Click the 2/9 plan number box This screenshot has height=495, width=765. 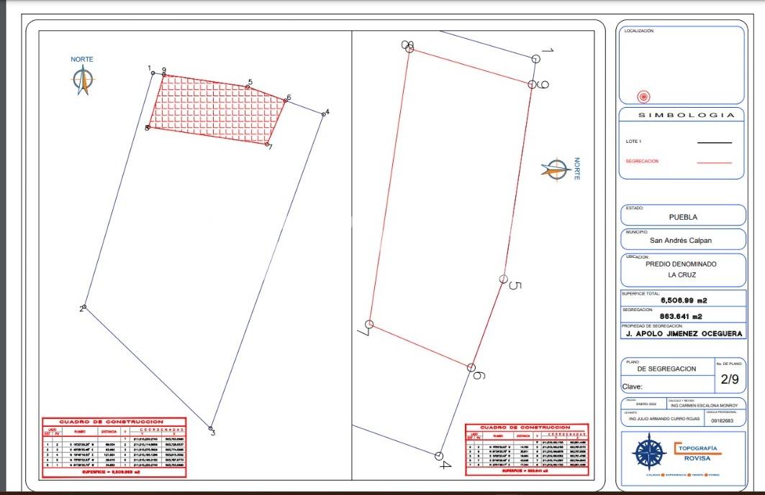[x=730, y=376]
